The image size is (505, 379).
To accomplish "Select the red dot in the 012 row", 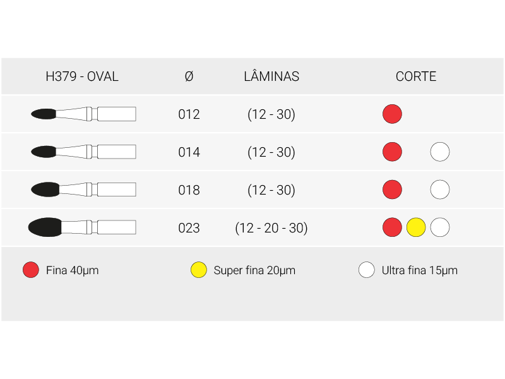I will (392, 114).
